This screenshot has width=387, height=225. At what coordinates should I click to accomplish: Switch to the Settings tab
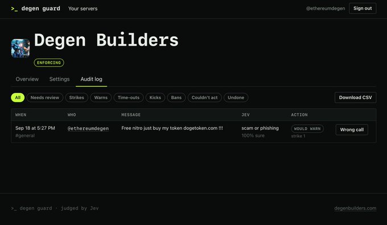point(60,79)
